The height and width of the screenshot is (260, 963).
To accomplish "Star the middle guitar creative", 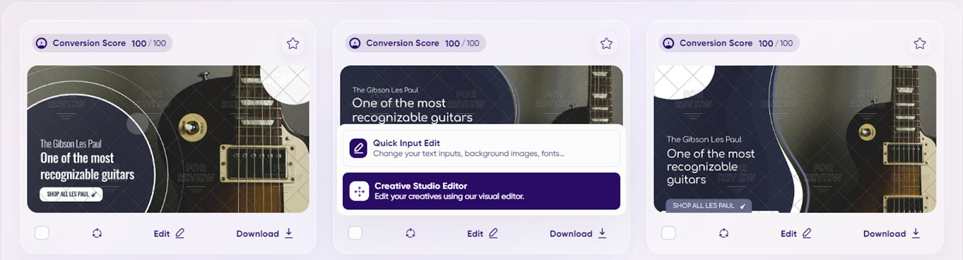I will click(x=606, y=43).
